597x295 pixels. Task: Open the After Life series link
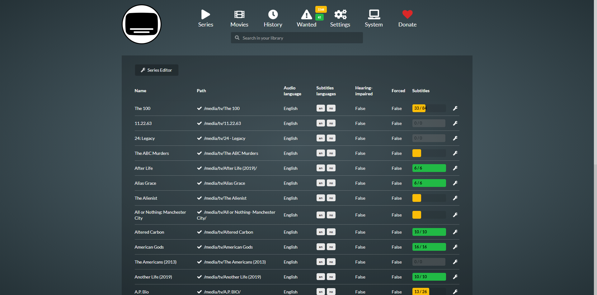(x=143, y=168)
